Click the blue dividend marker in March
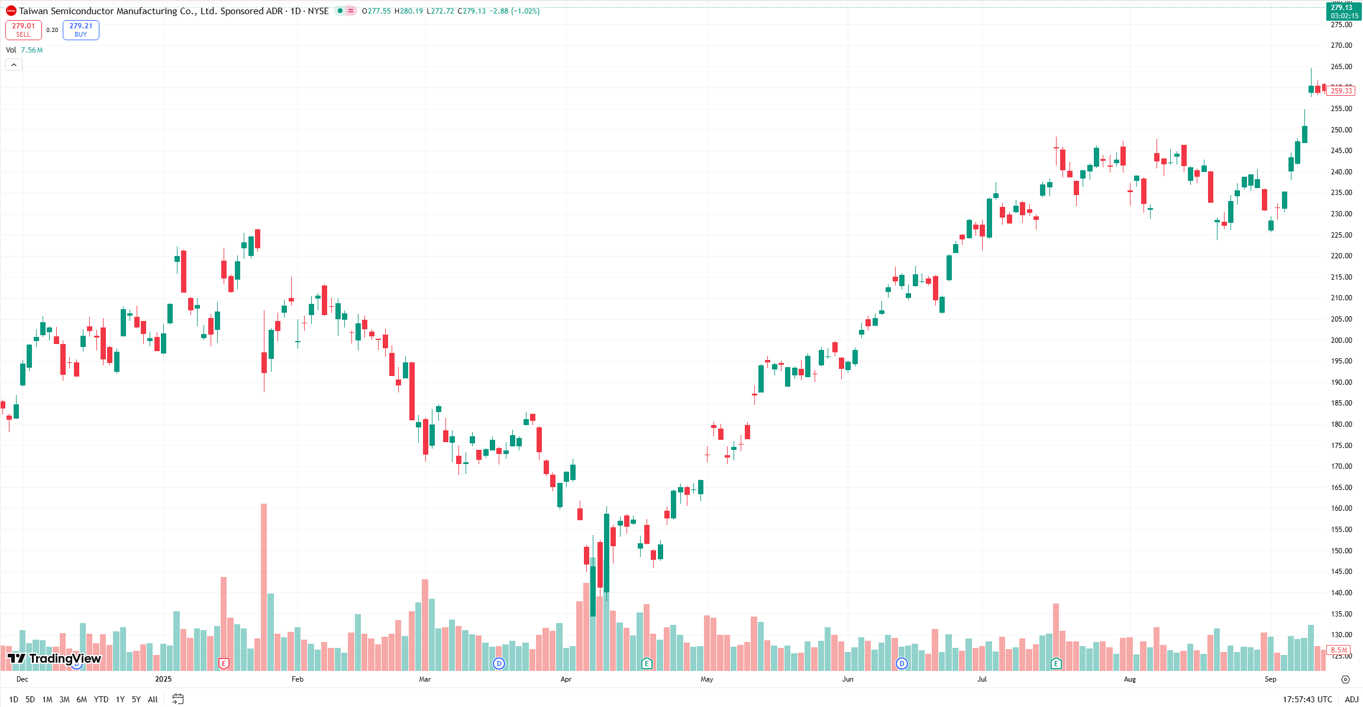The height and width of the screenshot is (707, 1363). point(499,663)
